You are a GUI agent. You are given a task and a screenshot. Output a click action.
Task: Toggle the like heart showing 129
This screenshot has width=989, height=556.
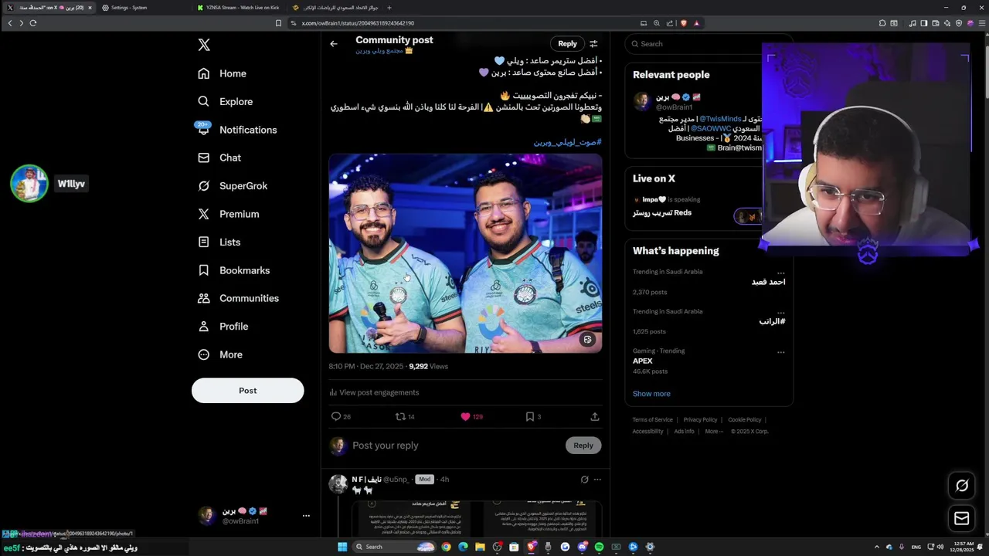(x=465, y=416)
